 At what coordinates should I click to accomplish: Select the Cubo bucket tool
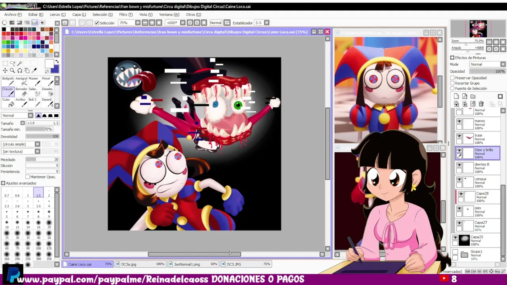[x=8, y=102]
